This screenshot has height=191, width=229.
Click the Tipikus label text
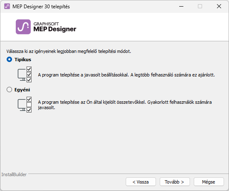[x=23, y=60]
